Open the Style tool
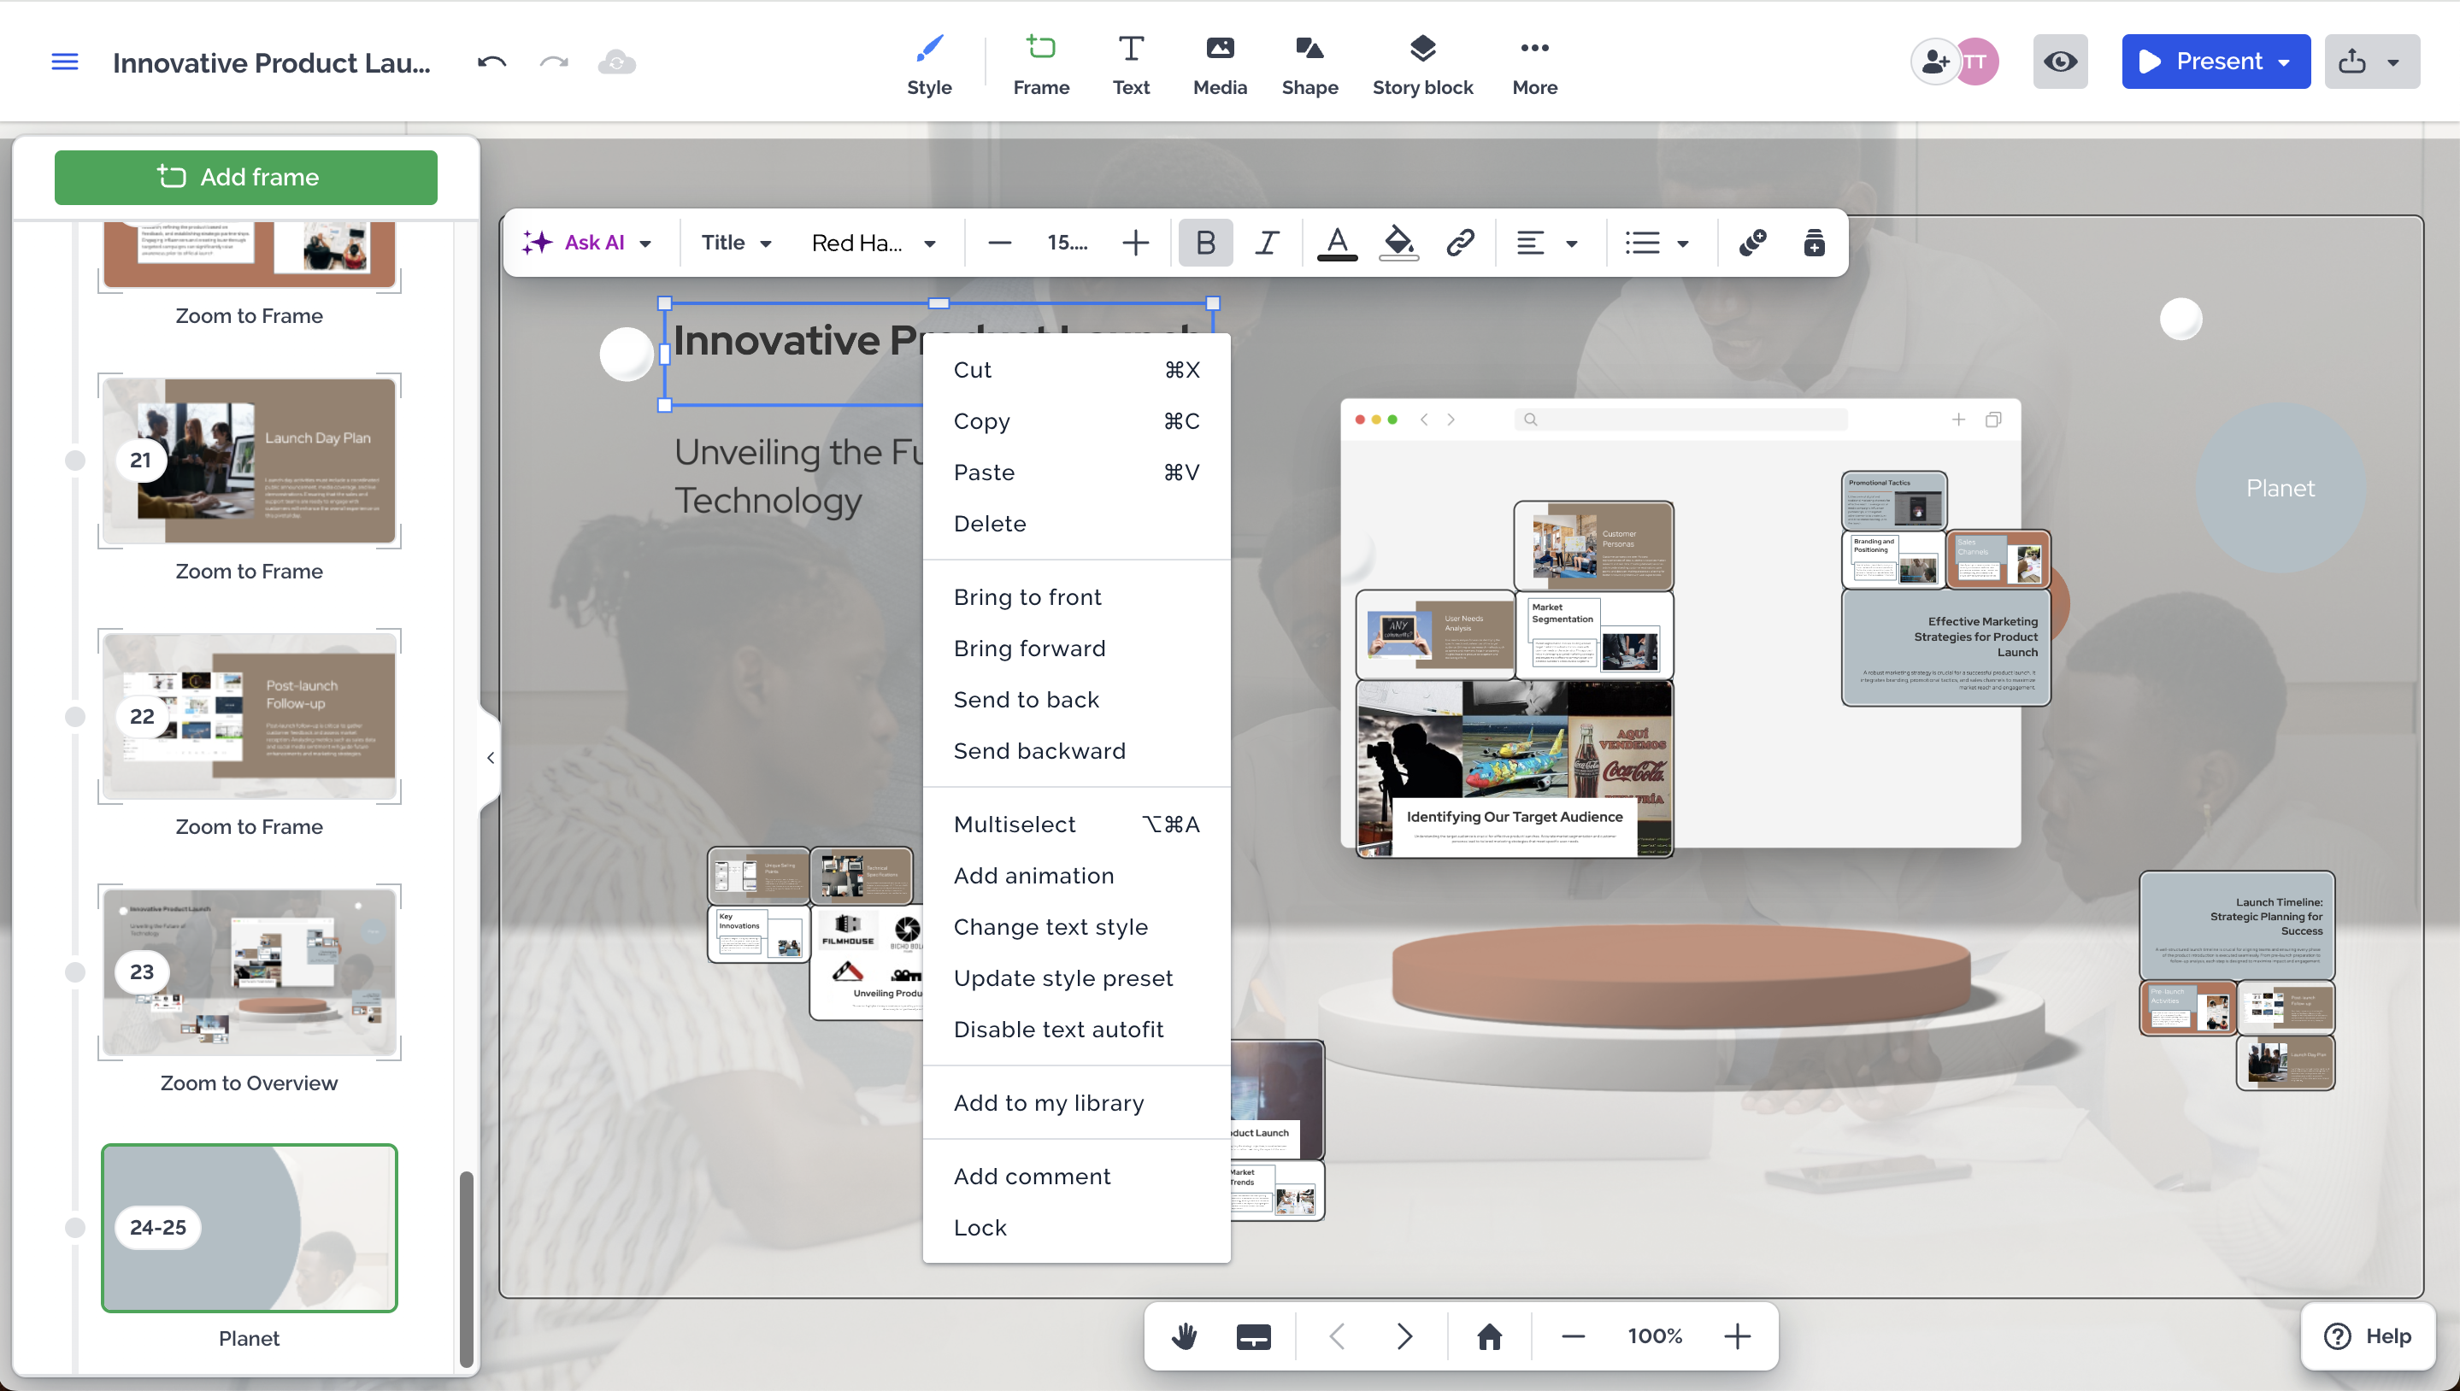The width and height of the screenshot is (2460, 1391). tap(929, 64)
